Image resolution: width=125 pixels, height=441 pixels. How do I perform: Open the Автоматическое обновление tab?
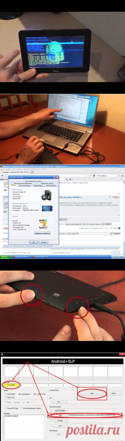click(x=23, y=183)
